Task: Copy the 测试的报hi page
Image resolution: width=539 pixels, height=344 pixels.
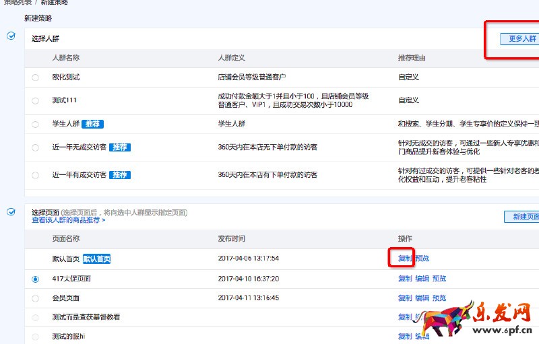Action: click(404, 337)
